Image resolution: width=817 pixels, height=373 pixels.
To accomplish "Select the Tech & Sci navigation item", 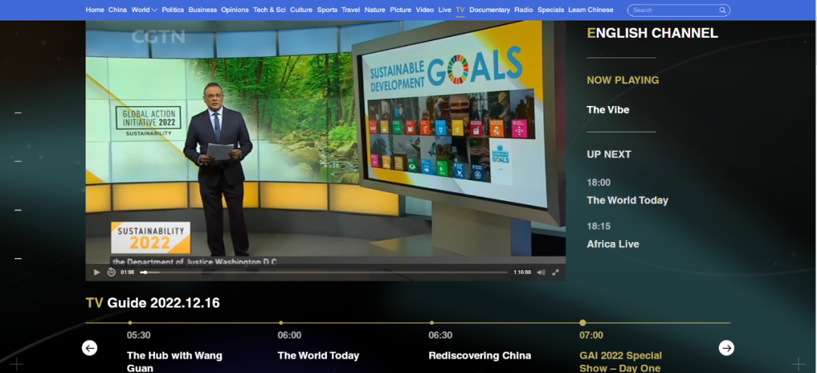I will pos(269,10).
